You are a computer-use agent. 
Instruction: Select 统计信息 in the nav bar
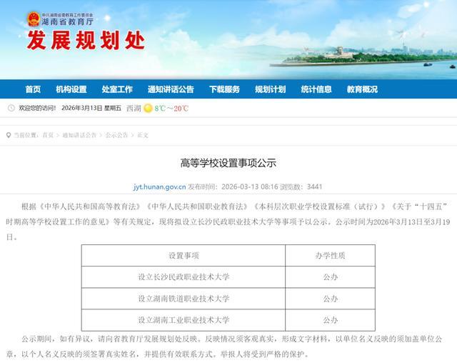tap(316, 89)
